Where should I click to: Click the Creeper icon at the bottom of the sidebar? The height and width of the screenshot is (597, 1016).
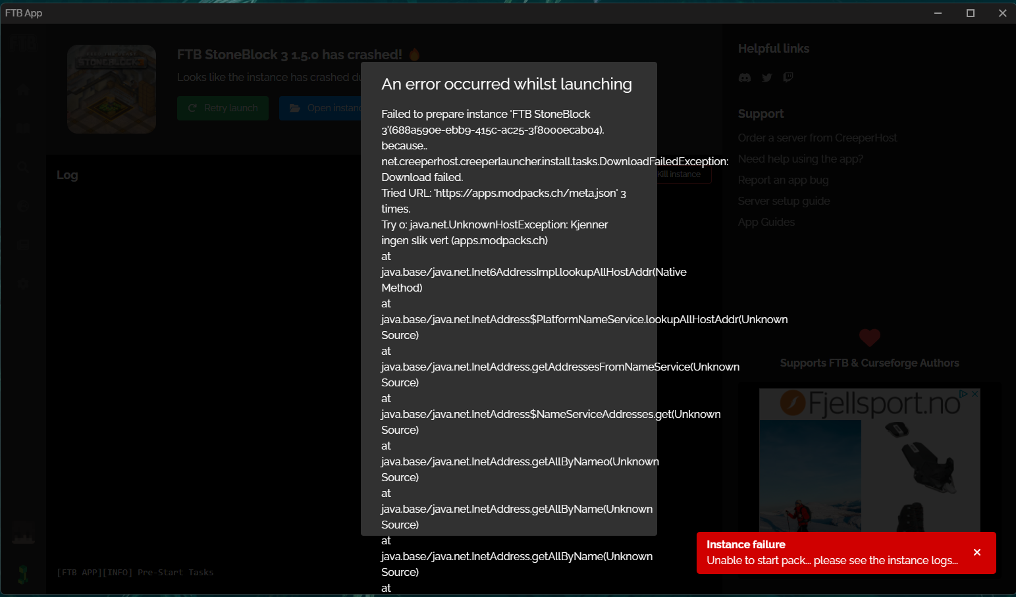point(23,575)
